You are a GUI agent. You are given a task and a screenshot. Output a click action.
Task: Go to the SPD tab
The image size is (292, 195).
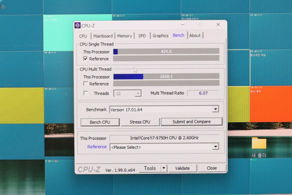pos(142,36)
